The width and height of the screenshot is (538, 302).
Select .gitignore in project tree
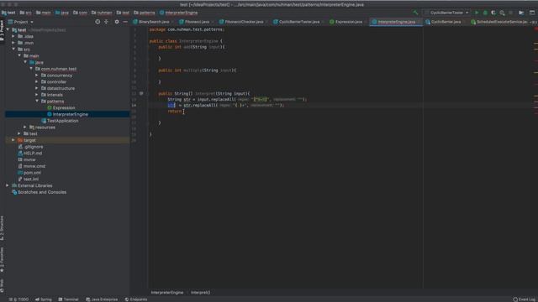tap(34, 147)
